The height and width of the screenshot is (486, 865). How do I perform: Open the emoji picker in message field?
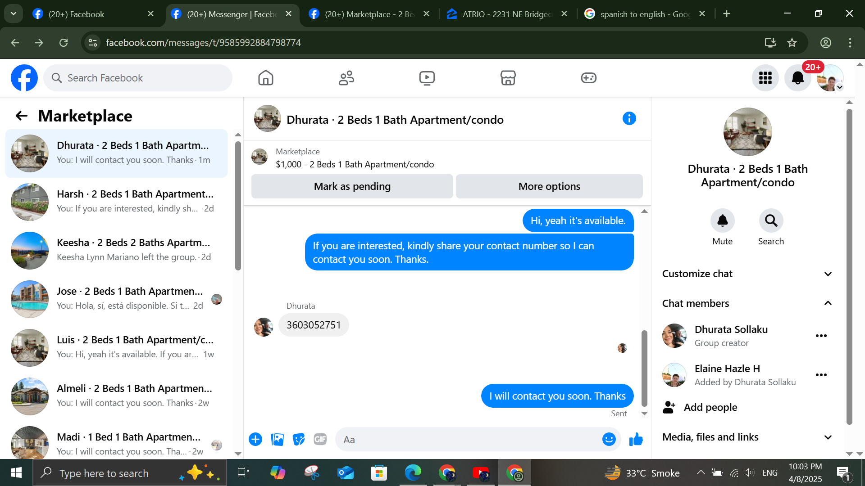tap(609, 439)
